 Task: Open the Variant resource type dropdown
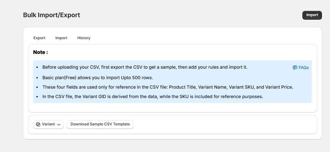(48, 124)
